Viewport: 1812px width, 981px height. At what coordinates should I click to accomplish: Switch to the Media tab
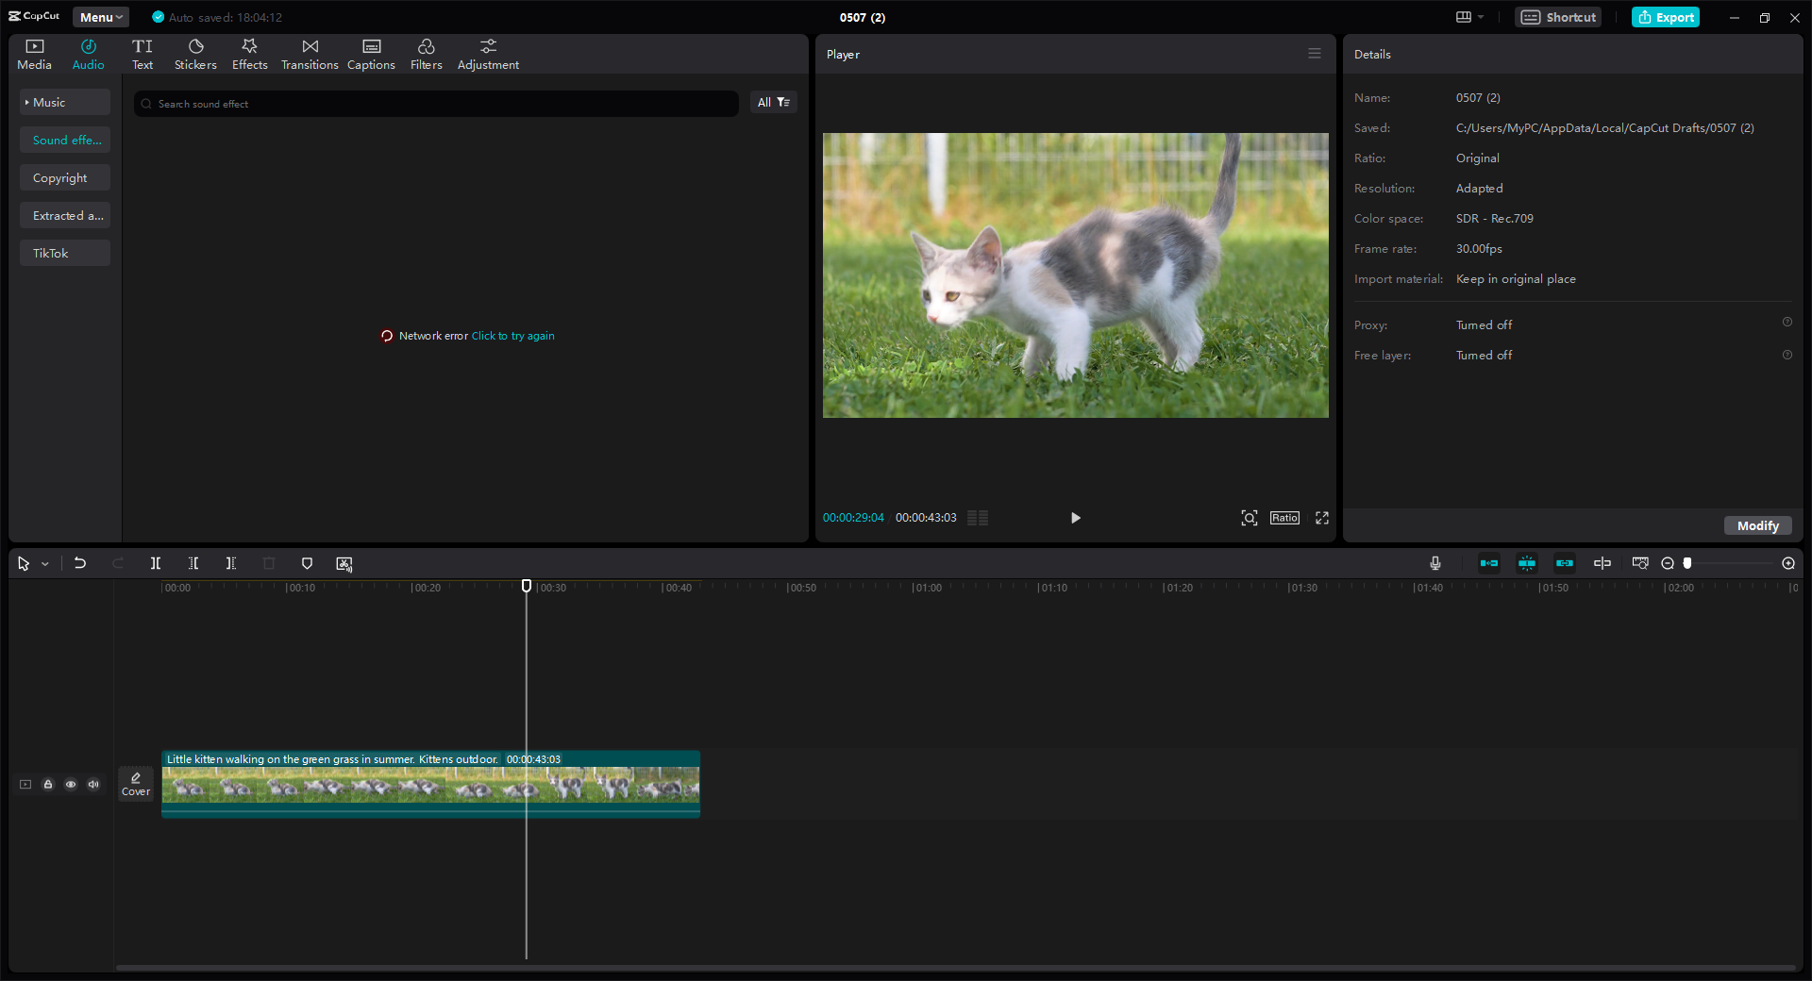(x=34, y=53)
